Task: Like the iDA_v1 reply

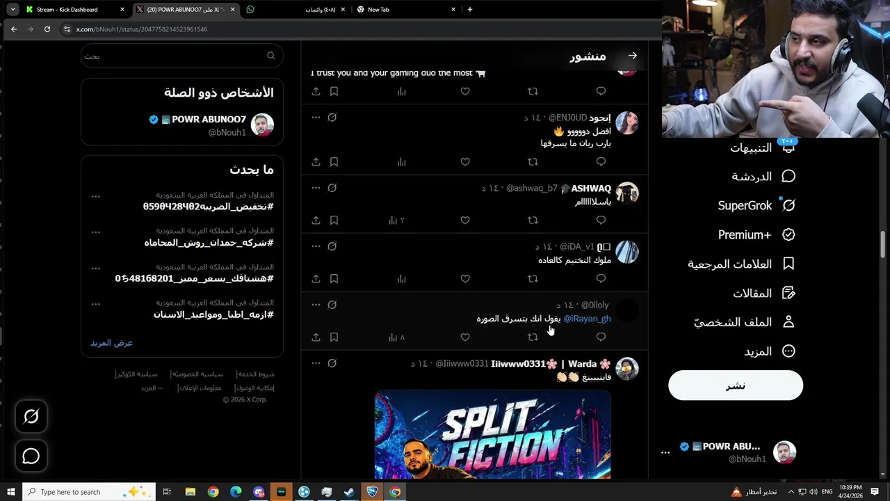Action: tap(465, 279)
